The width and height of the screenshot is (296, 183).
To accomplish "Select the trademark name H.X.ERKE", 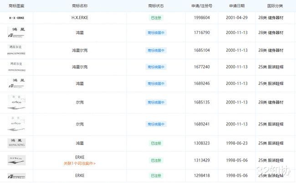I will [80, 18].
